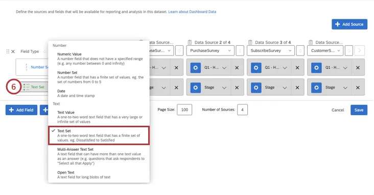Save the dataset mapping

coord(359,110)
